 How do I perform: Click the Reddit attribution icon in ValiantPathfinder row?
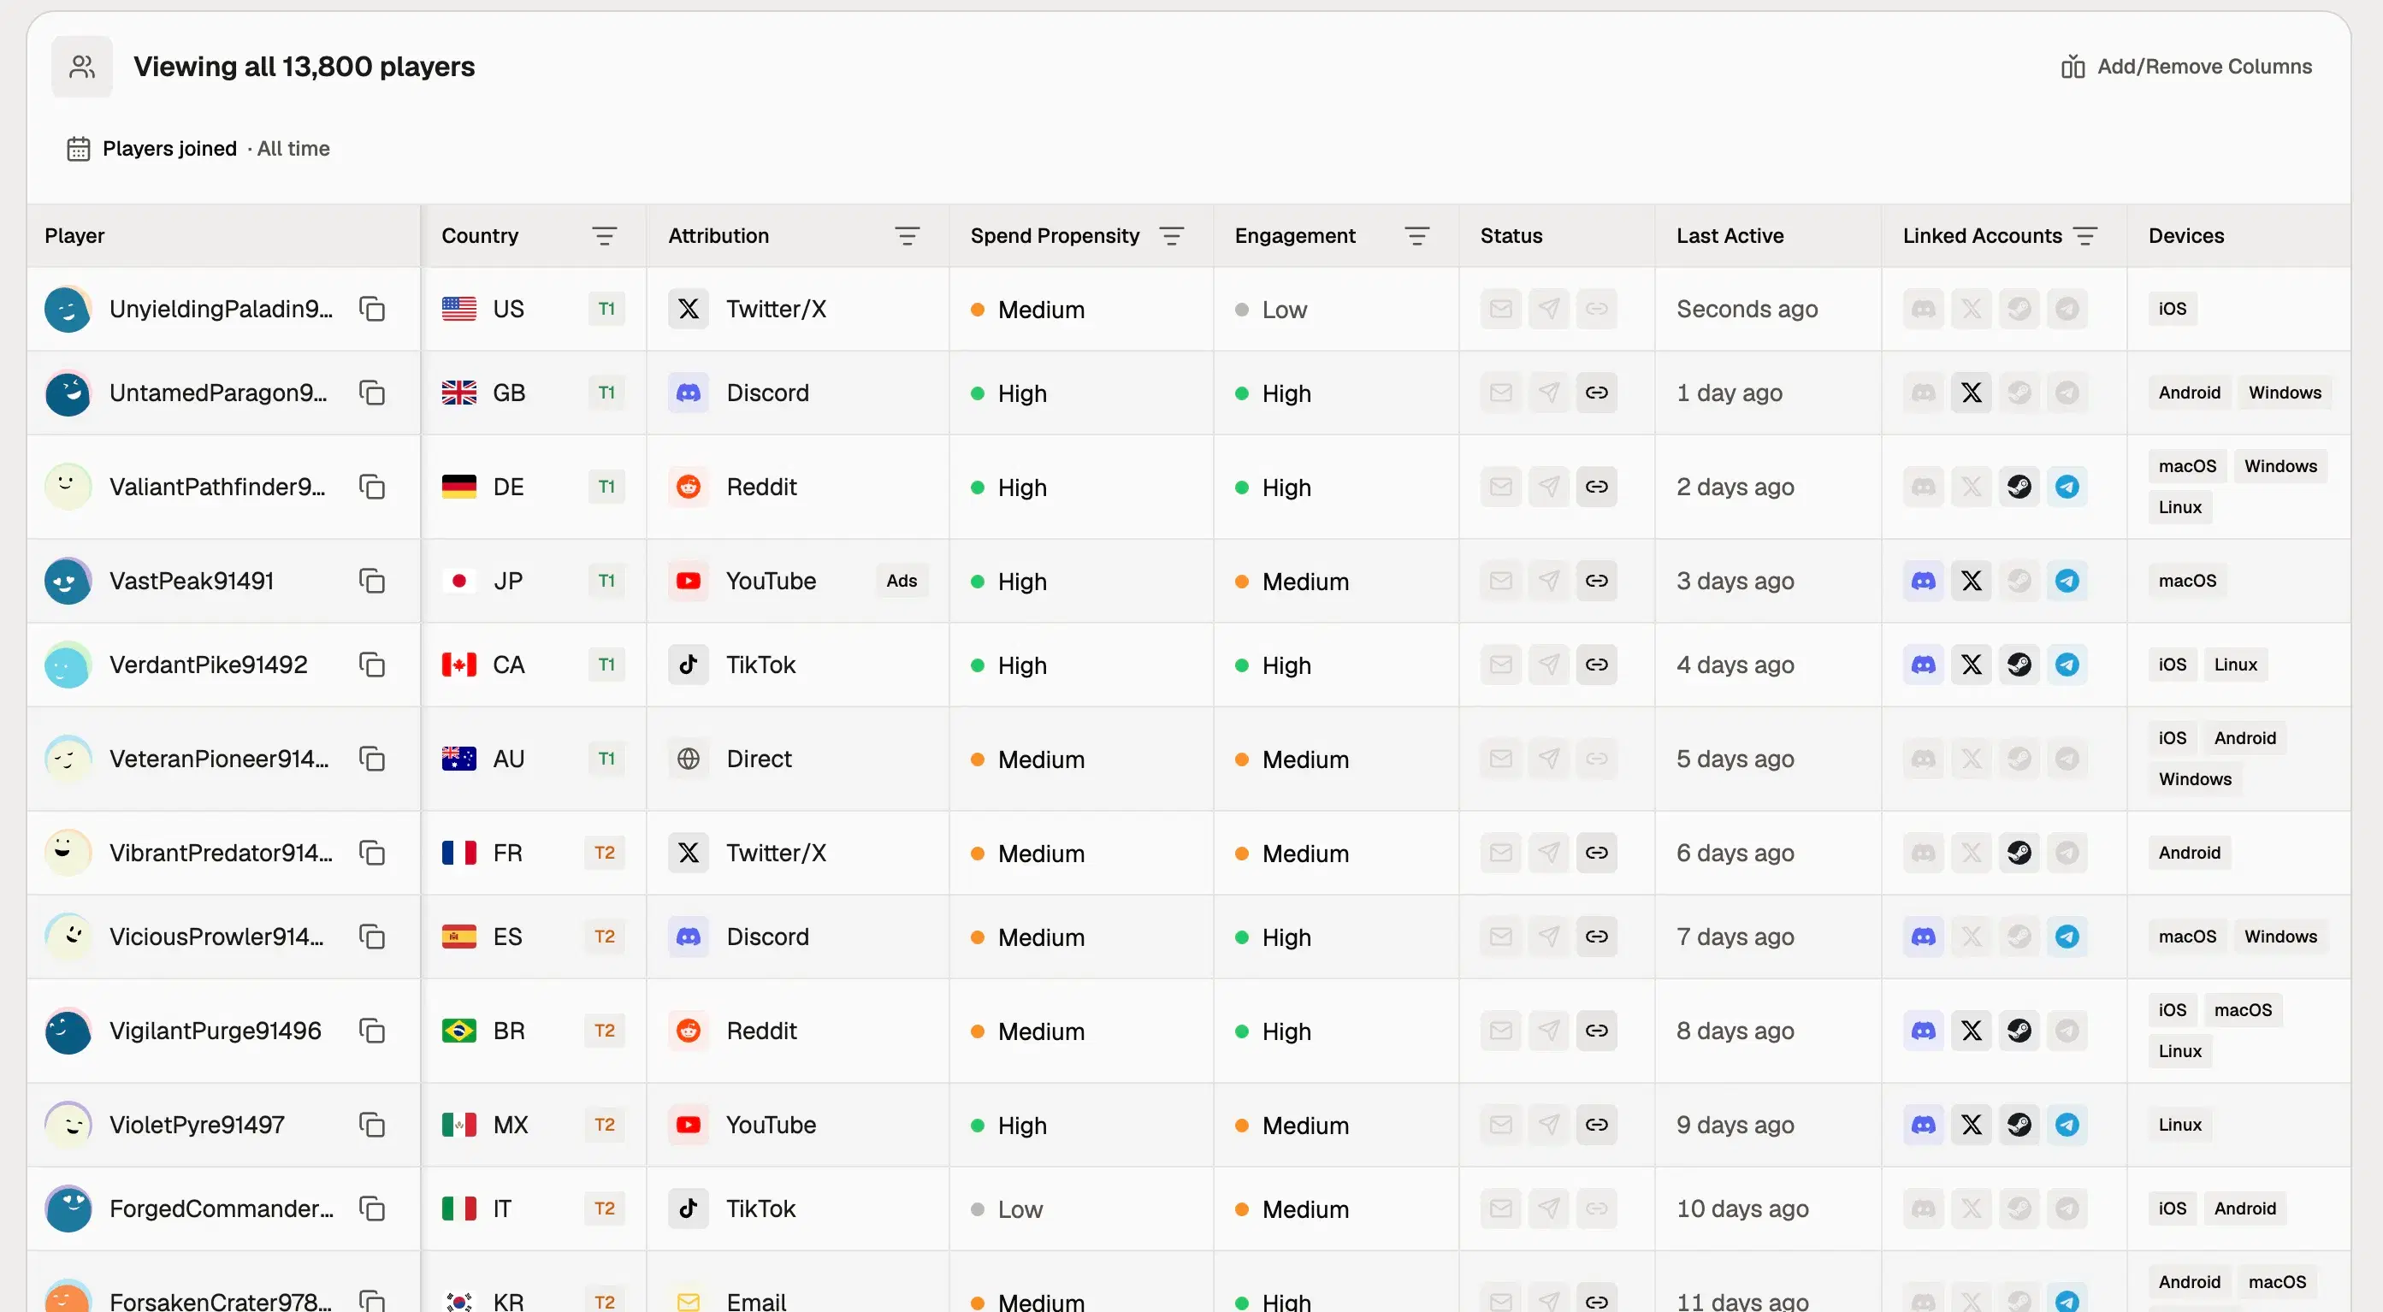pos(689,487)
